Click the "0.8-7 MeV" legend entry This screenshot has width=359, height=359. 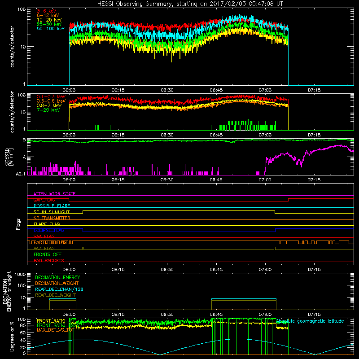49,105
